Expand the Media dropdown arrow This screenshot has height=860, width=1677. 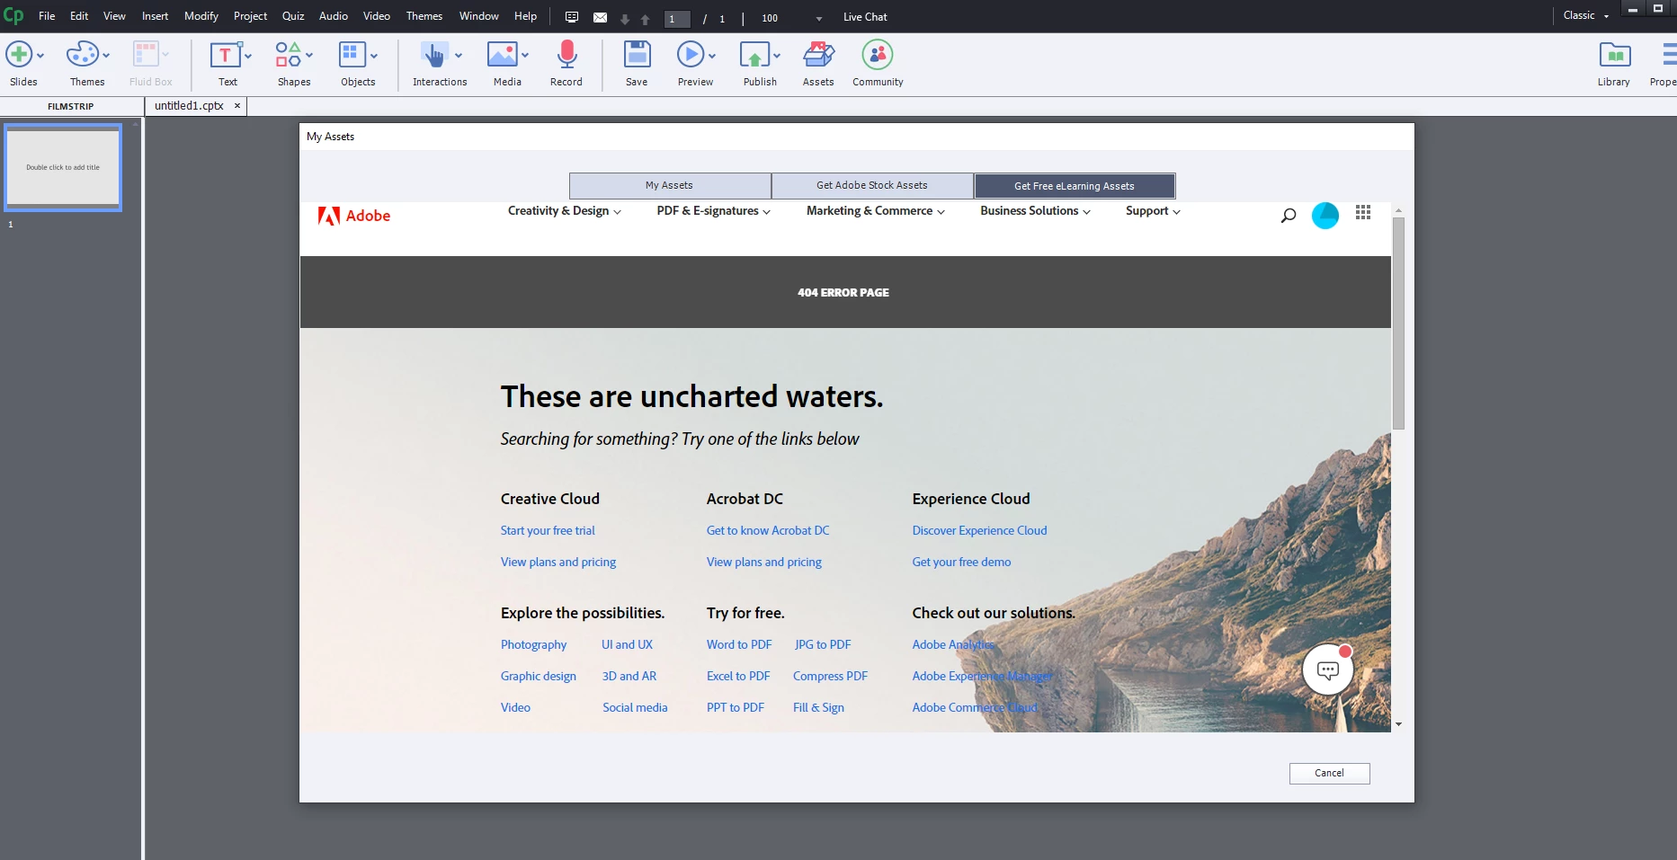coord(525,56)
